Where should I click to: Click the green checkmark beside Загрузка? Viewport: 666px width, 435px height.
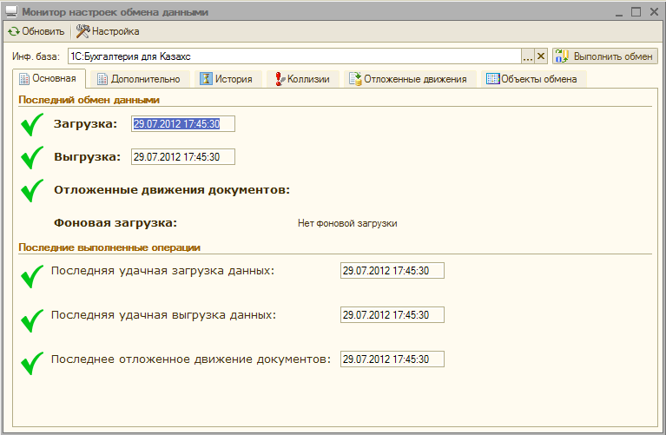click(32, 125)
